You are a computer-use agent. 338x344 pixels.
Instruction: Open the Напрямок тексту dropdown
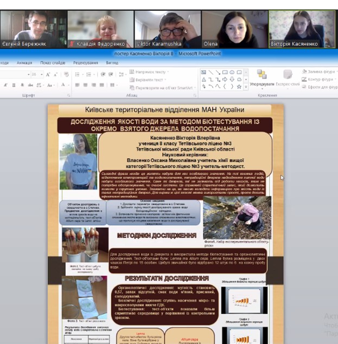pos(149,72)
